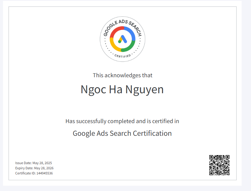Click the 'This acknowledges that' text
251x191 pixels.
pyautogui.click(x=122, y=75)
